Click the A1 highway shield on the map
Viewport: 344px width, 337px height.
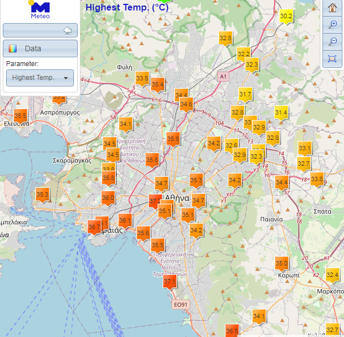click(x=223, y=77)
